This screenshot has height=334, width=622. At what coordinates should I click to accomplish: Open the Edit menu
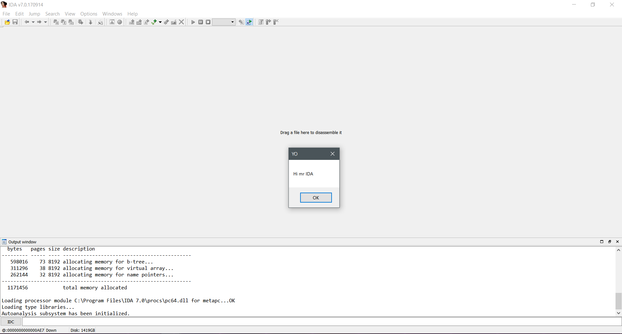click(19, 14)
